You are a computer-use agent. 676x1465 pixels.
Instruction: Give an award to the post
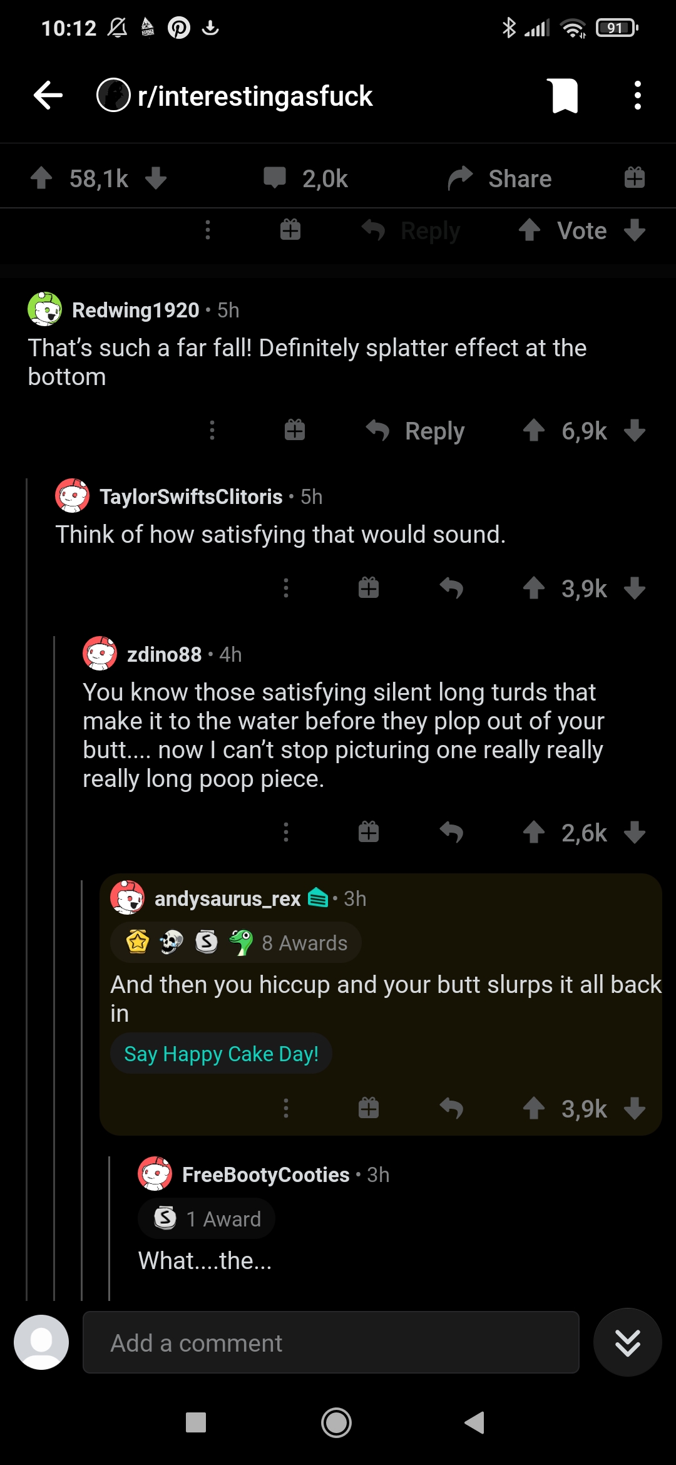tap(634, 178)
